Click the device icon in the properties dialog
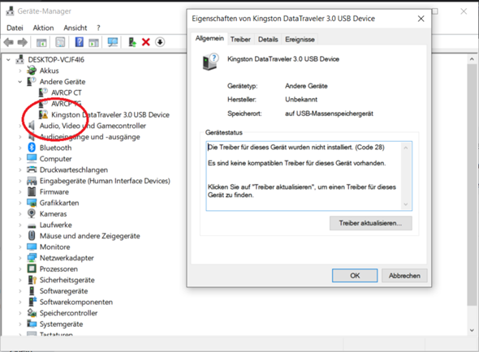Screen dimensions: 479x352 pyautogui.click(x=211, y=62)
